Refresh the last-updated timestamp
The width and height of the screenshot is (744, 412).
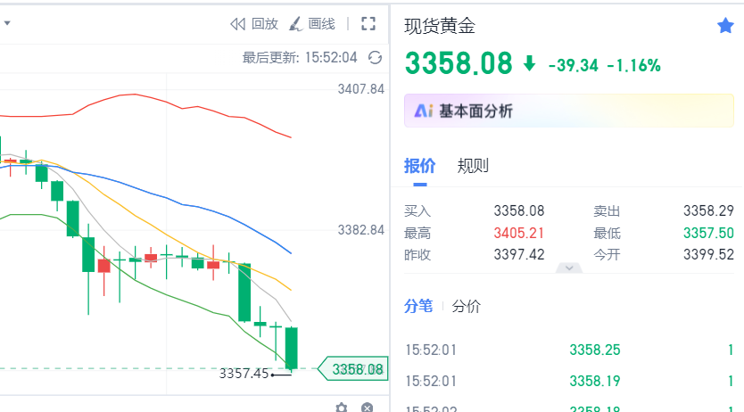[x=375, y=58]
